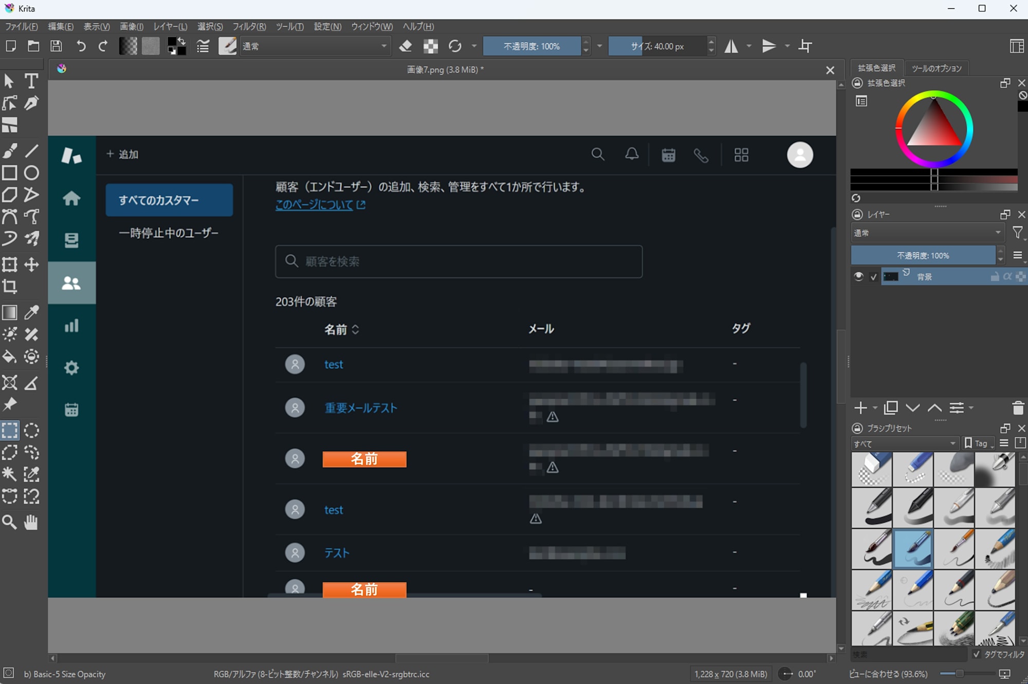Select the blue Basic-5 brush preset thumbnail

(912, 548)
